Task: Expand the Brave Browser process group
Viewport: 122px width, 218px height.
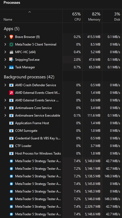Action: 5,37
